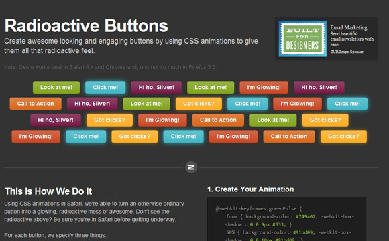Click the orange Call to Action button in third row
Screen dimensions: 389x241
219,120
